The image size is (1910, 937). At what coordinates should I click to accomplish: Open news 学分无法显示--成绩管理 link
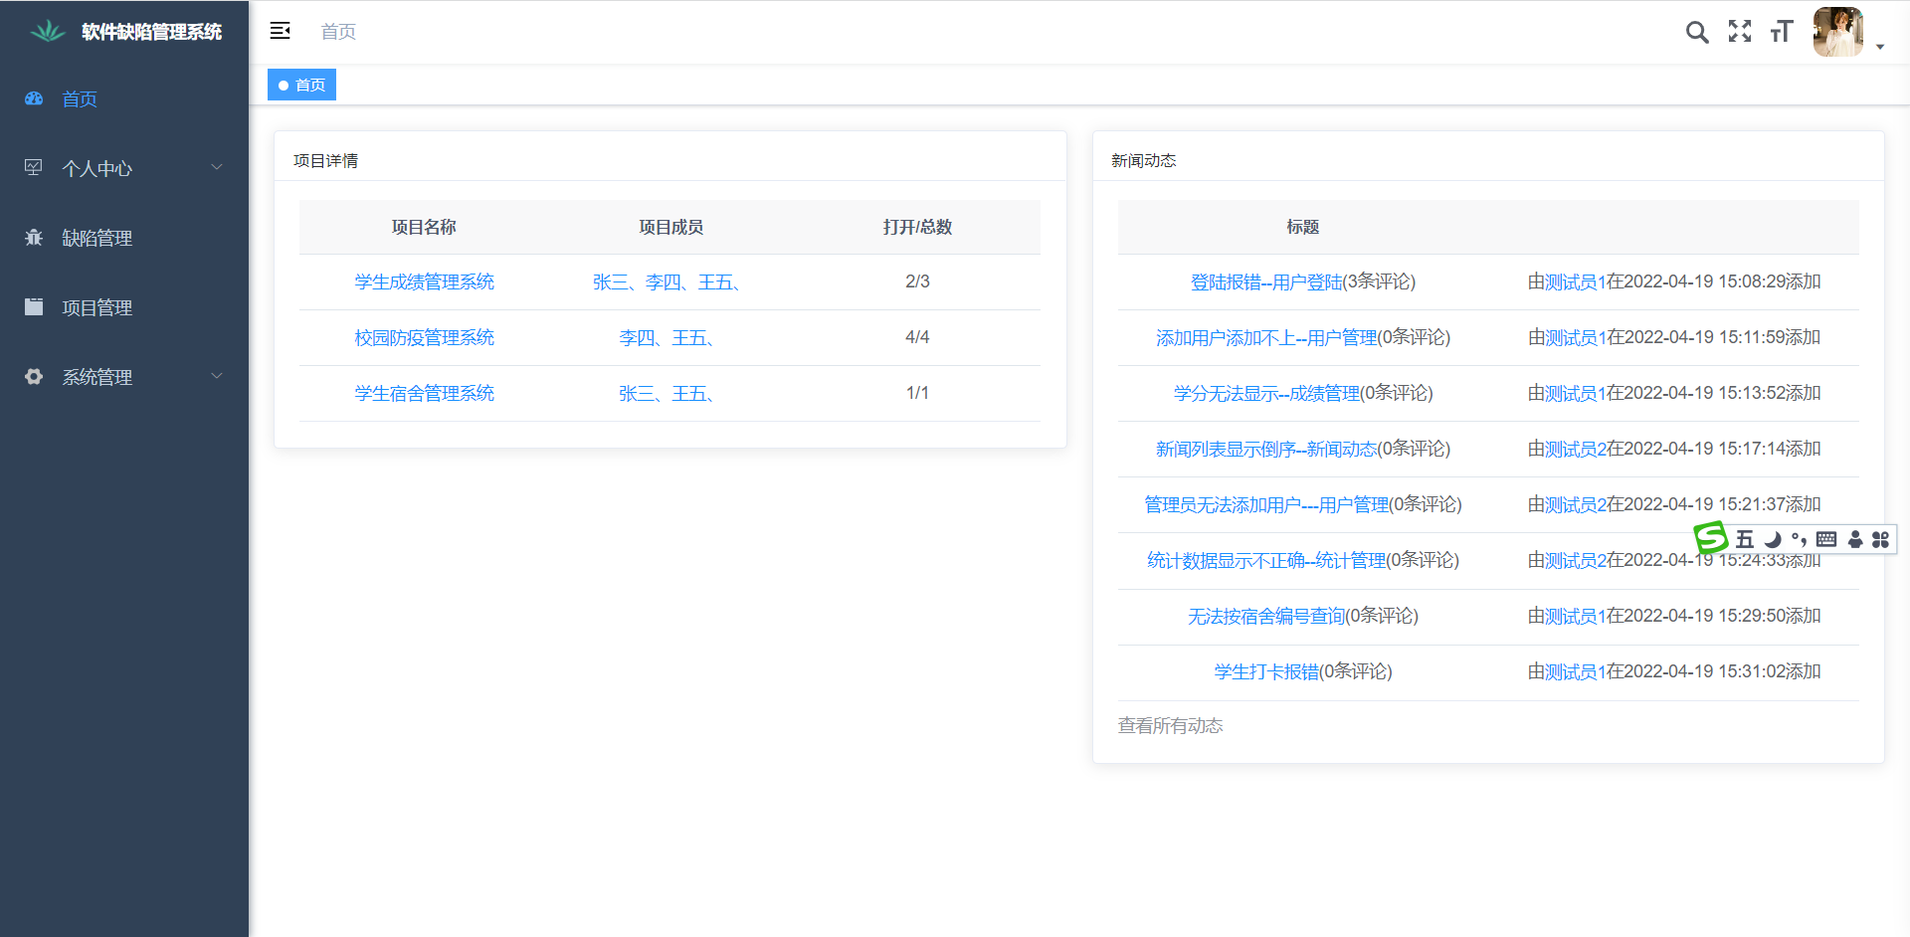(x=1266, y=393)
